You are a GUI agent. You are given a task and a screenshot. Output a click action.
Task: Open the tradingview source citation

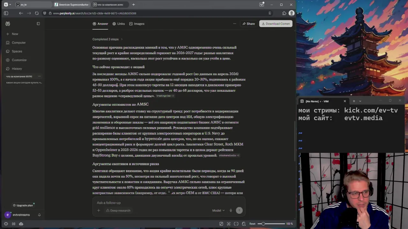pyautogui.click(x=165, y=96)
